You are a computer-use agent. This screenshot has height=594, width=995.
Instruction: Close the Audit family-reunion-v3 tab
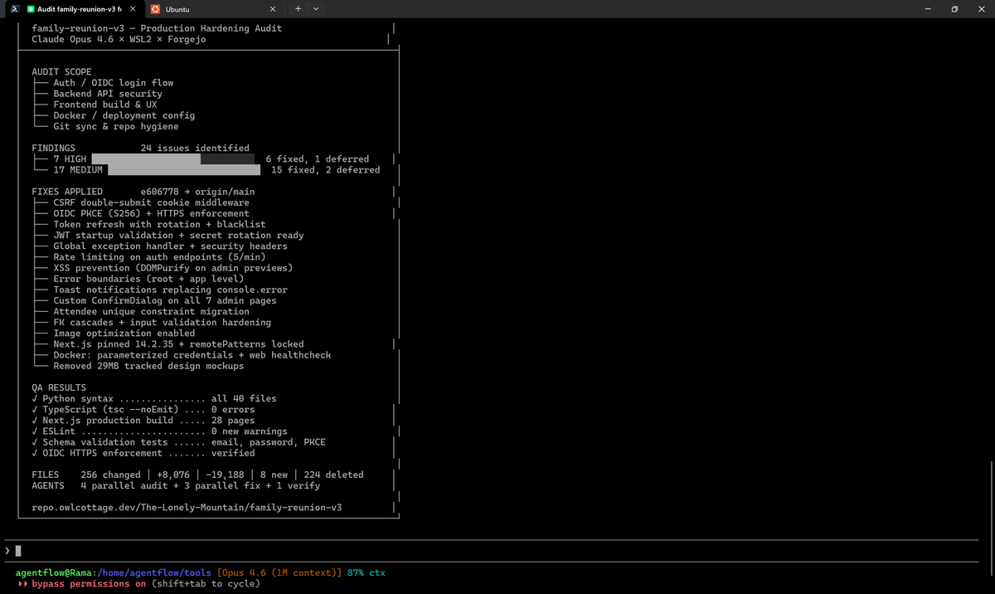(x=133, y=9)
